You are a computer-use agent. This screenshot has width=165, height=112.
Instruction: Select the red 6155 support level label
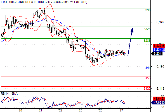(147, 78)
